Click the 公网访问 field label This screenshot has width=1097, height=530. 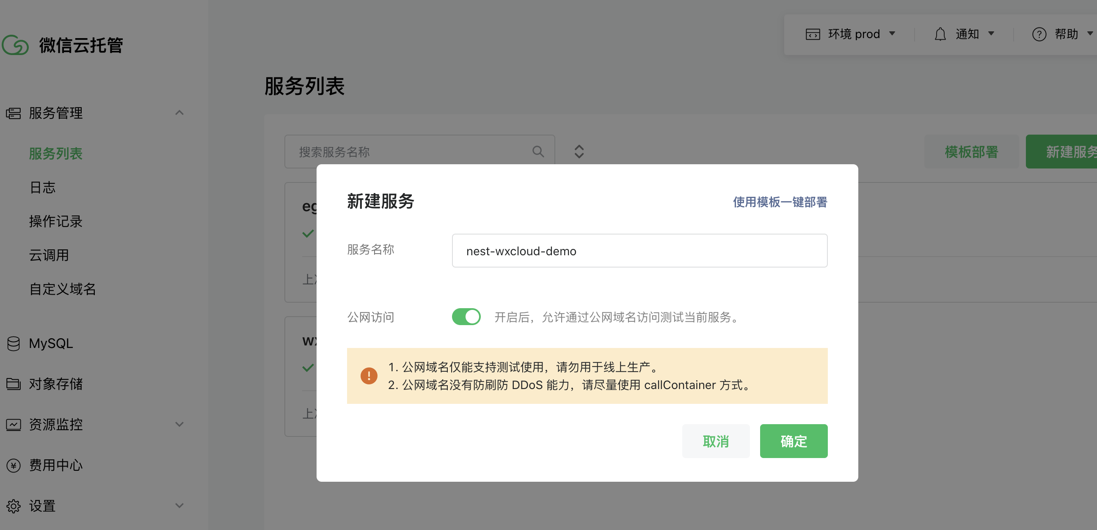tap(370, 317)
